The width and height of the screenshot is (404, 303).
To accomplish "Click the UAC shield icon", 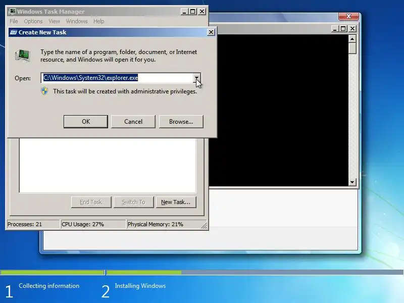I will (x=44, y=91).
